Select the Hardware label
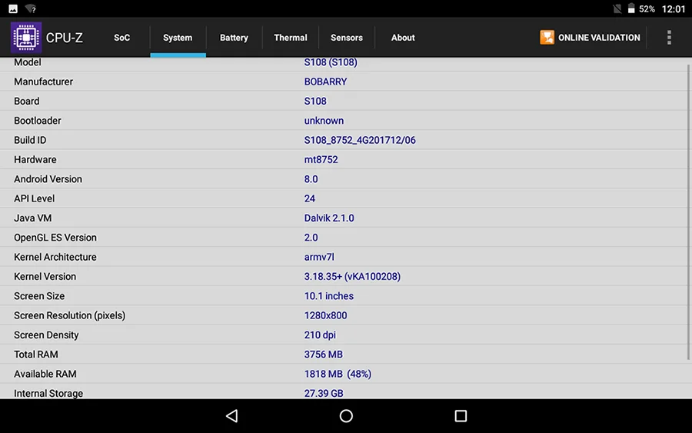The image size is (692, 433). tap(35, 159)
